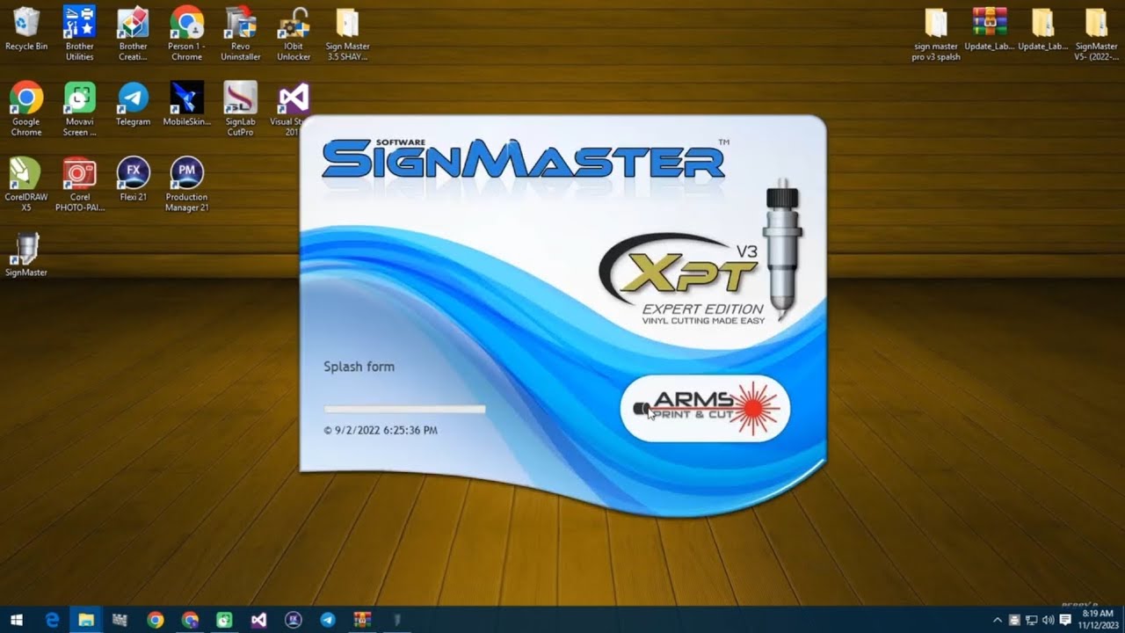Viewport: 1125px width, 633px height.
Task: Switch to Movavi Screen Recorder in taskbar
Action: tap(224, 620)
